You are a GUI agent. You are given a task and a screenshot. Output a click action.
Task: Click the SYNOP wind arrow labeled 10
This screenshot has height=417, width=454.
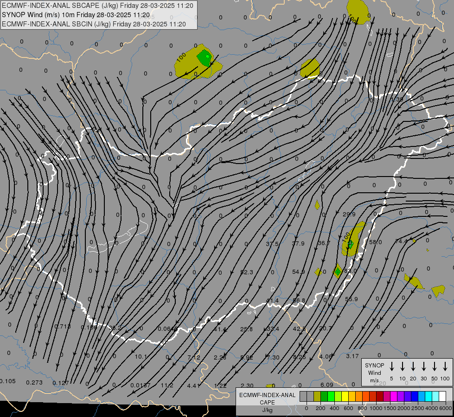pyautogui.click(x=402, y=366)
